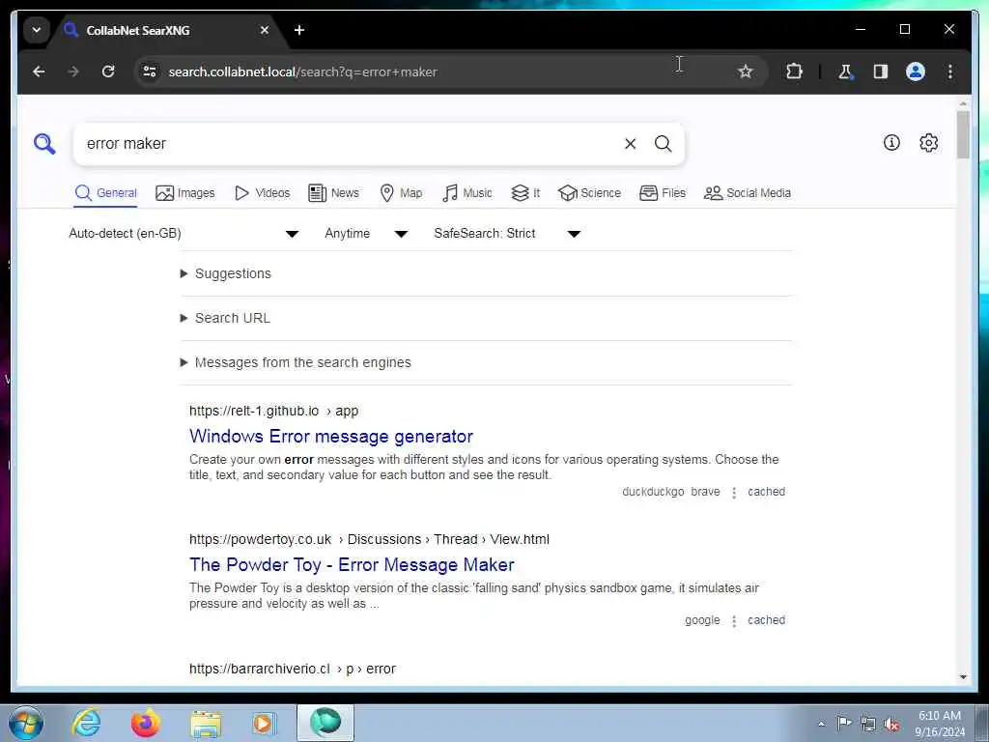Open Windows Media Player on taskbar
Viewport: 989px width, 742px height.
click(x=265, y=723)
